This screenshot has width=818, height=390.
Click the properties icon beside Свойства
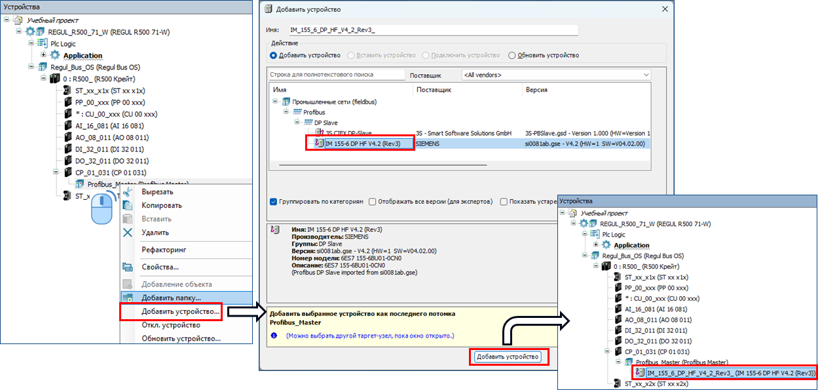[128, 267]
